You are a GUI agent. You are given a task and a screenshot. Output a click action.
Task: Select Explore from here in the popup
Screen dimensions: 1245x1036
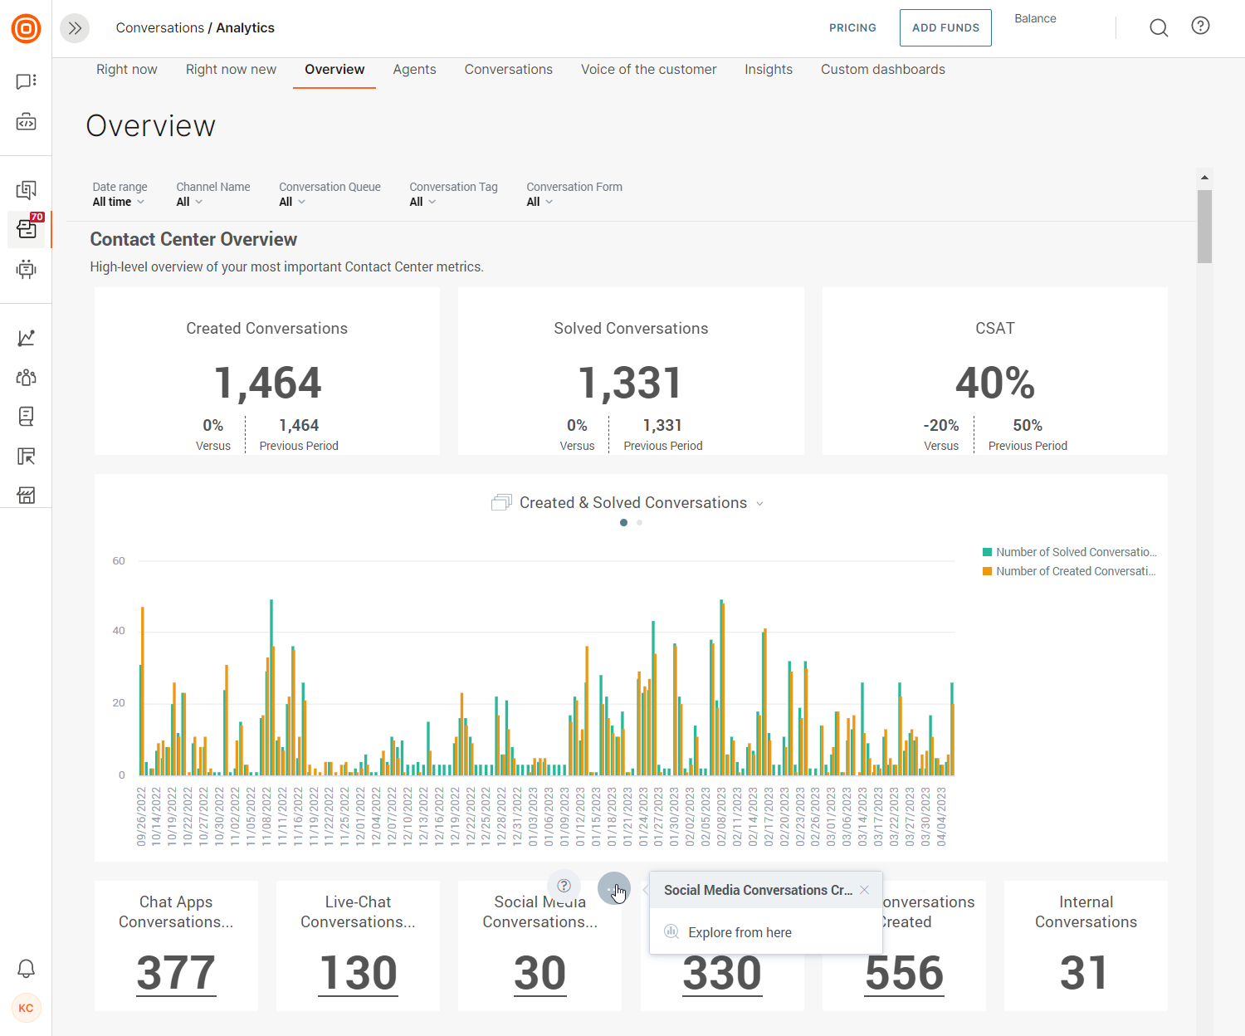click(740, 932)
